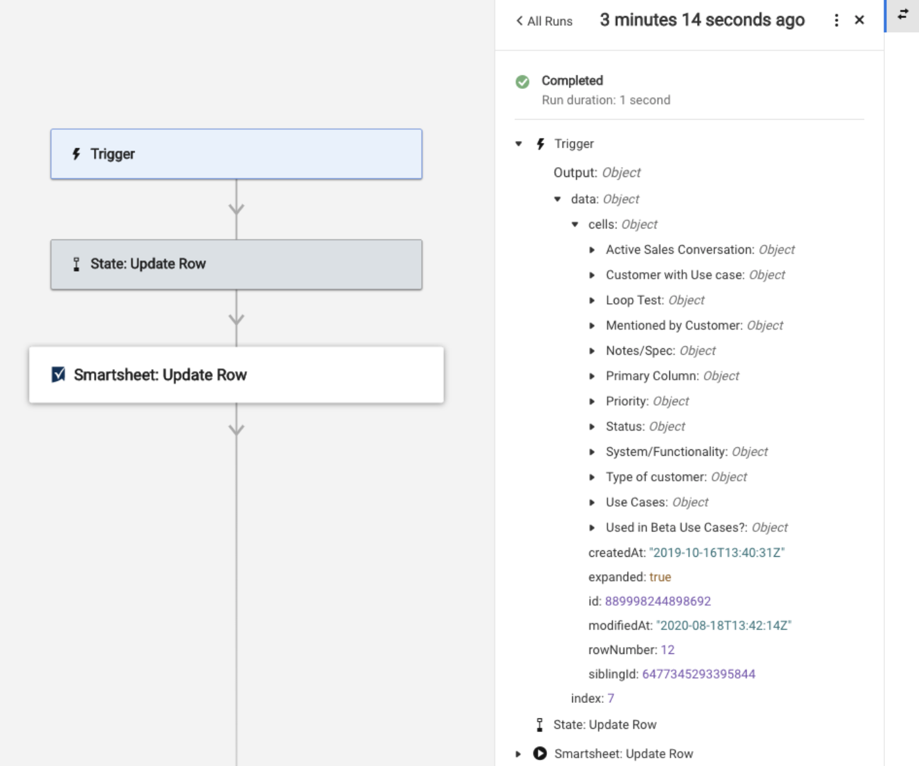Click the State: Update Row log entry
The width and height of the screenshot is (919, 766).
[604, 725]
